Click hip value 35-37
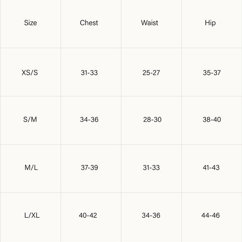 (x=212, y=73)
